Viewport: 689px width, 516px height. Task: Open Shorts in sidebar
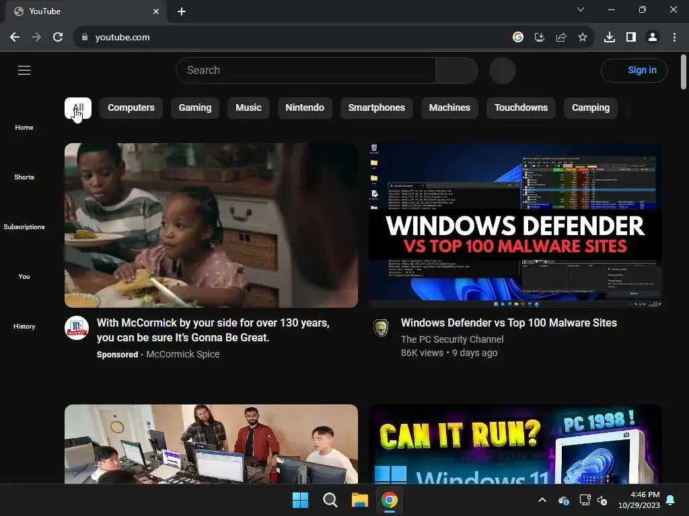(x=24, y=177)
